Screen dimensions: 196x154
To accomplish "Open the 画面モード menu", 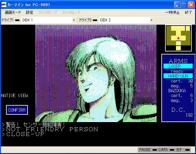I will [13, 12].
